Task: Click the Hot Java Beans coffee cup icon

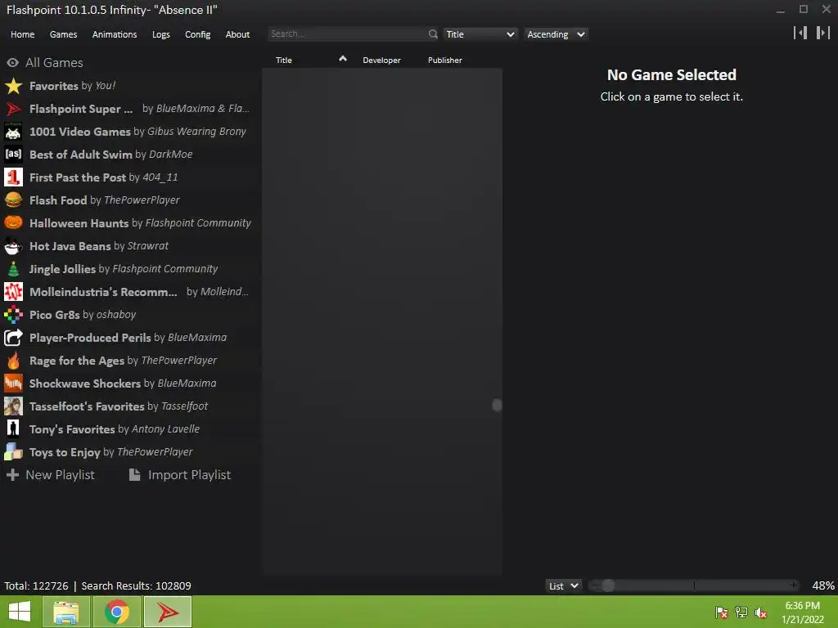Action: 13,246
